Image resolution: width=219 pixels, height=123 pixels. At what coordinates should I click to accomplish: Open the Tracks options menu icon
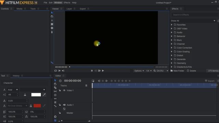click(86, 86)
